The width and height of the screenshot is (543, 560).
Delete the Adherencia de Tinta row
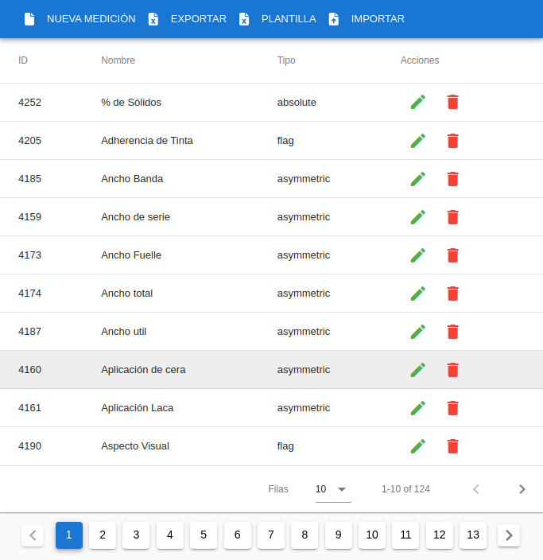coord(452,140)
